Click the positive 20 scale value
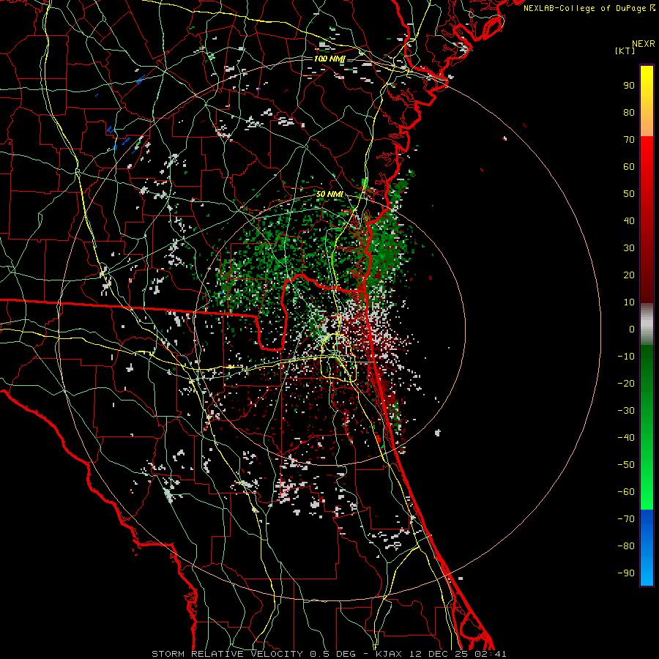The width and height of the screenshot is (659, 659). 629,275
